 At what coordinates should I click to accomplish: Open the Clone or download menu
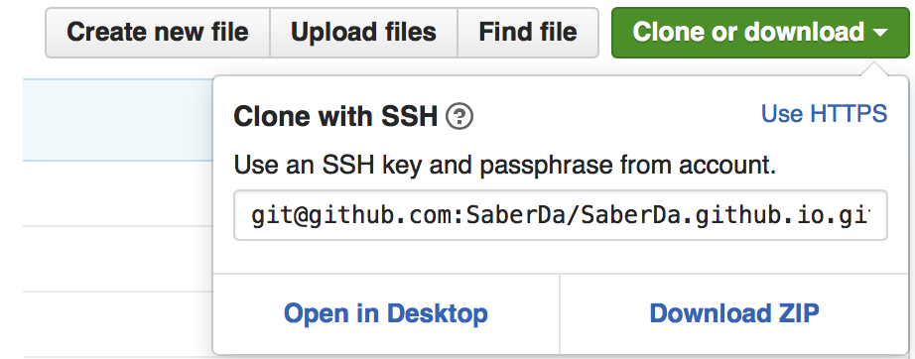pyautogui.click(x=760, y=33)
